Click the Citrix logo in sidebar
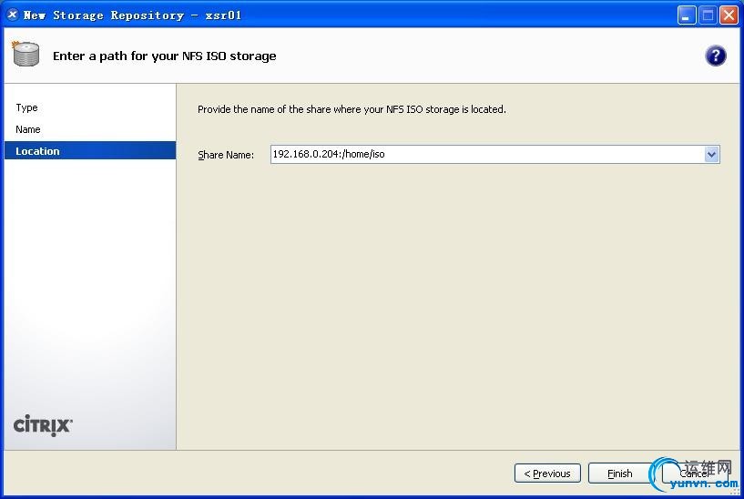Viewport: 744px width, 499px height. (x=43, y=425)
